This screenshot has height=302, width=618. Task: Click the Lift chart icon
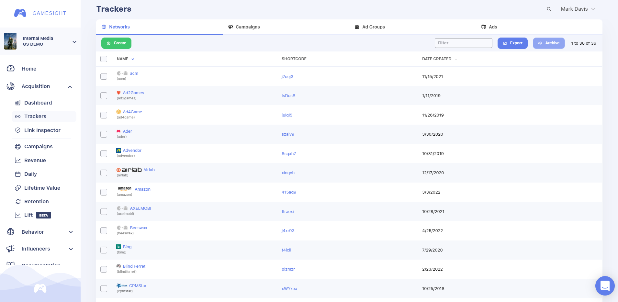point(18,215)
